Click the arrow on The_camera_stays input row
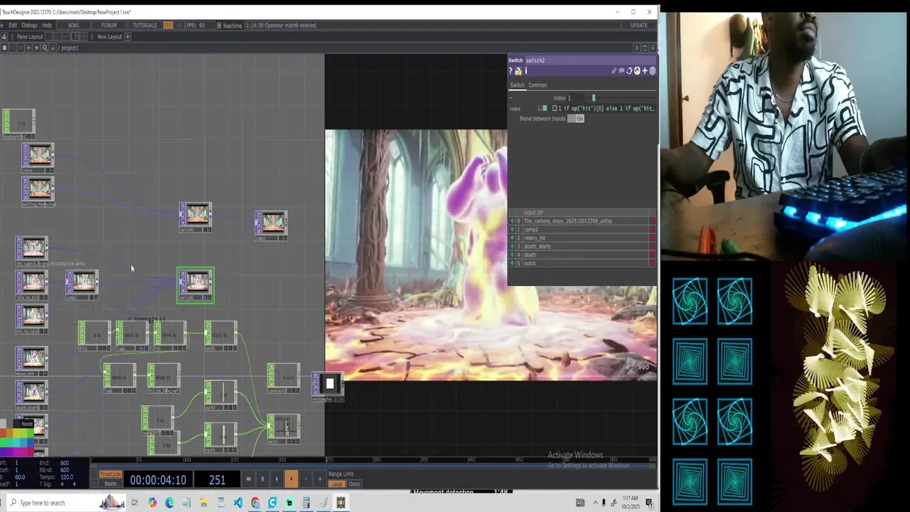The width and height of the screenshot is (910, 512). (513, 221)
